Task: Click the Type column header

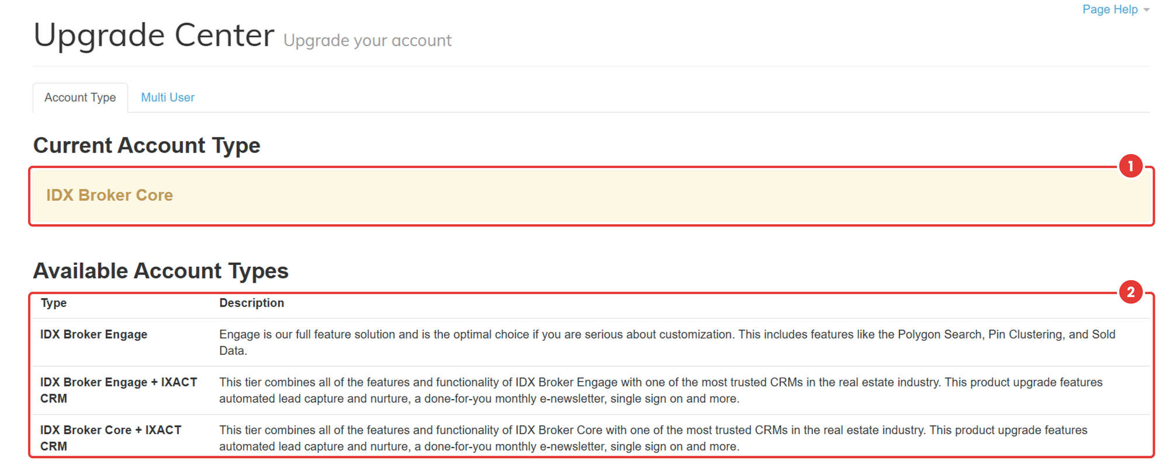Action: (x=53, y=303)
